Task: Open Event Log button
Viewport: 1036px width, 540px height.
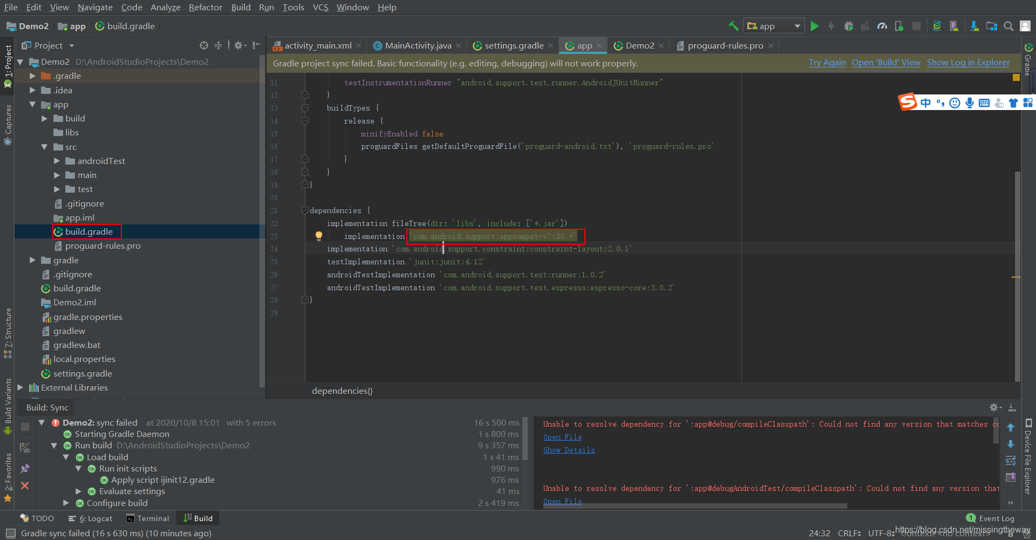Action: point(991,518)
